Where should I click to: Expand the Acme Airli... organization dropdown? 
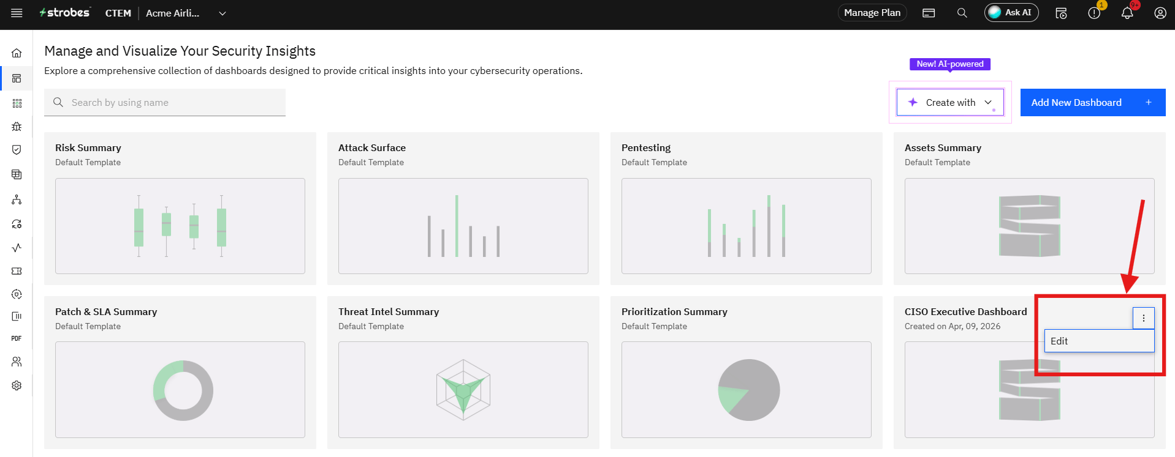pyautogui.click(x=222, y=13)
